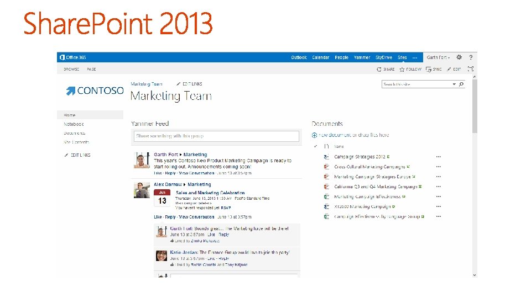Click California Q3 and Q4 file icon
This screenshot has width=531, height=298.
pos(326,187)
